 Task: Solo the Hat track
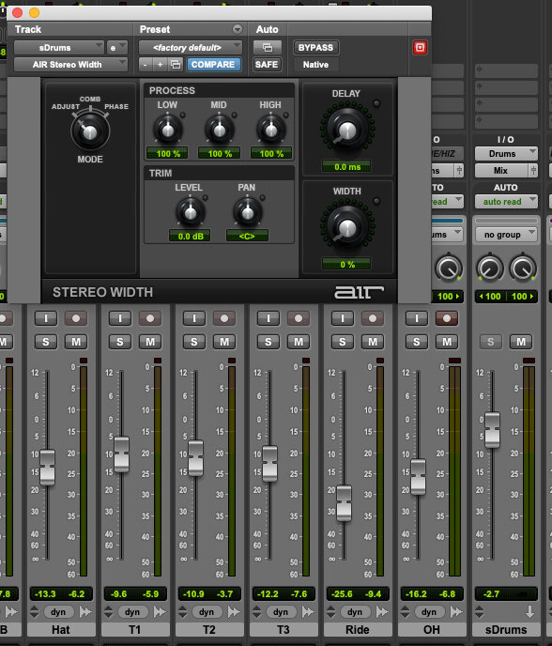pyautogui.click(x=46, y=342)
